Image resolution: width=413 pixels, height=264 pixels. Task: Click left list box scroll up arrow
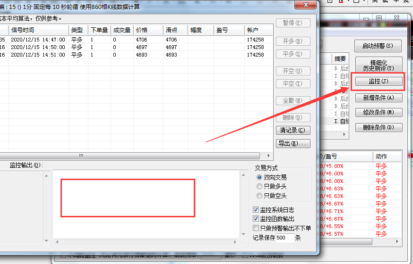[x=46, y=176]
